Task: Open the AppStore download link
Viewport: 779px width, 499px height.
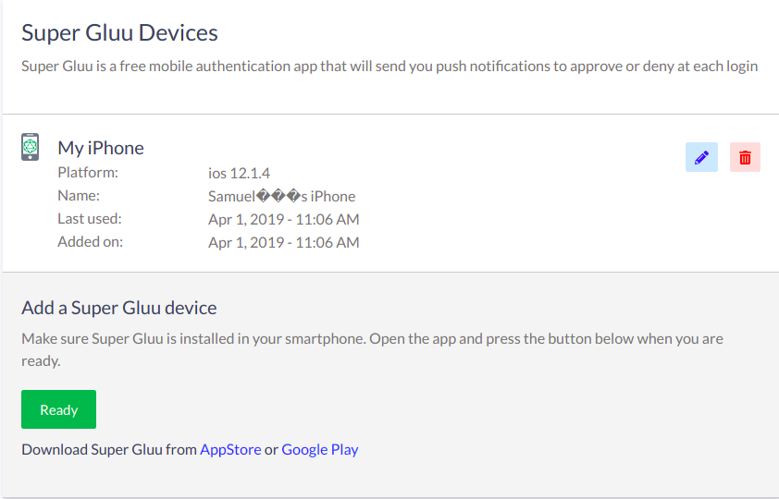Action: (x=230, y=450)
